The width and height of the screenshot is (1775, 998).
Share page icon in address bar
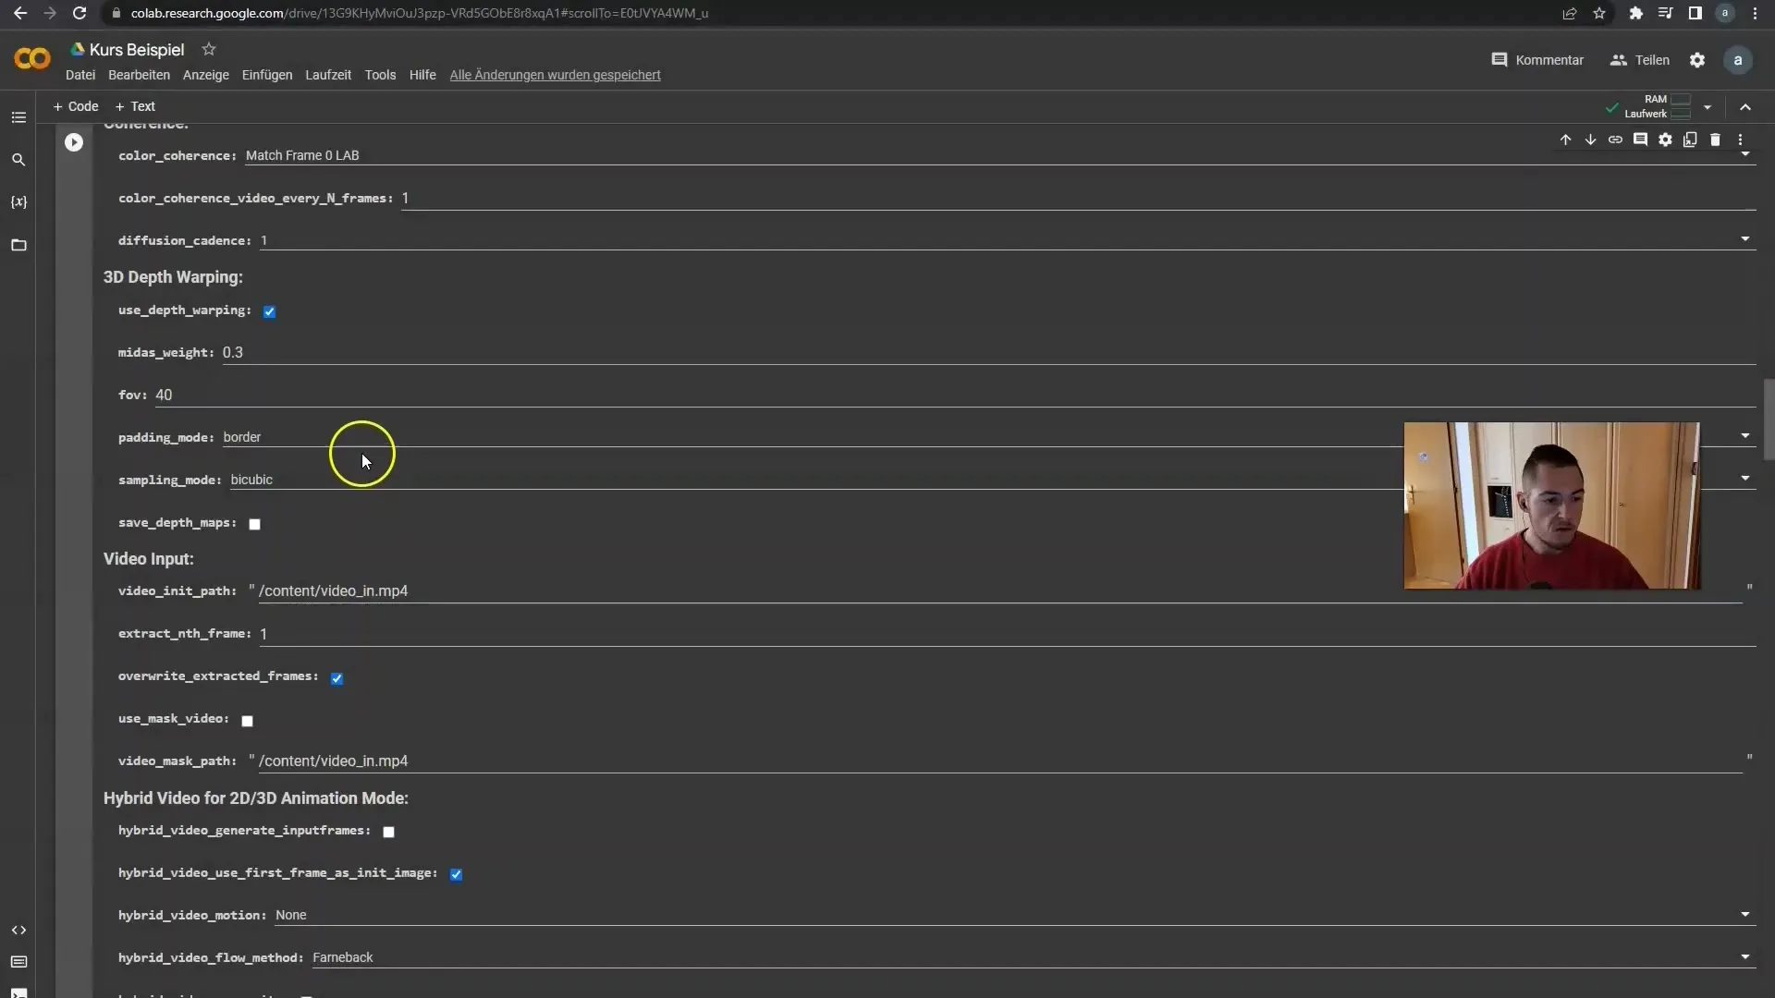tap(1570, 13)
